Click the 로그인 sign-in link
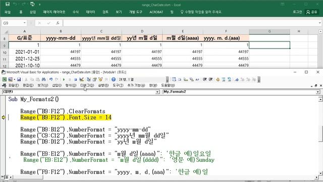This screenshot has width=323, height=182. click(297, 12)
